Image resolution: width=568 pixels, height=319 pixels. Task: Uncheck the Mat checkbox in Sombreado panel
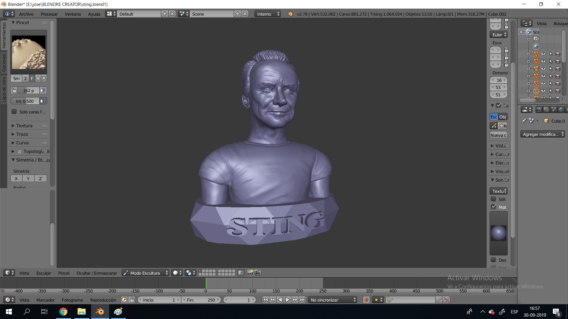[x=493, y=207]
